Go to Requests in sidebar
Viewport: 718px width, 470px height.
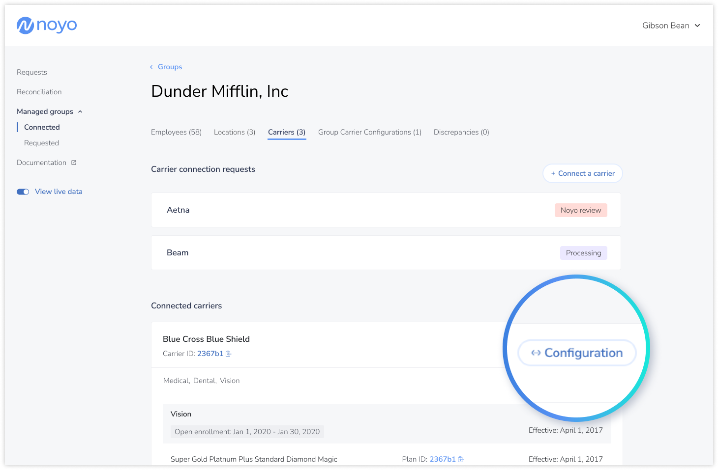32,72
